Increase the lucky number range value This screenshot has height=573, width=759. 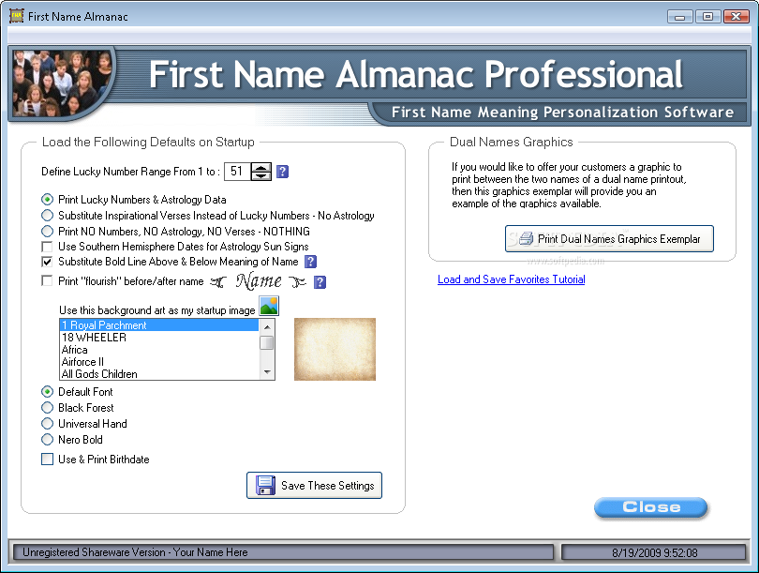coord(261,168)
